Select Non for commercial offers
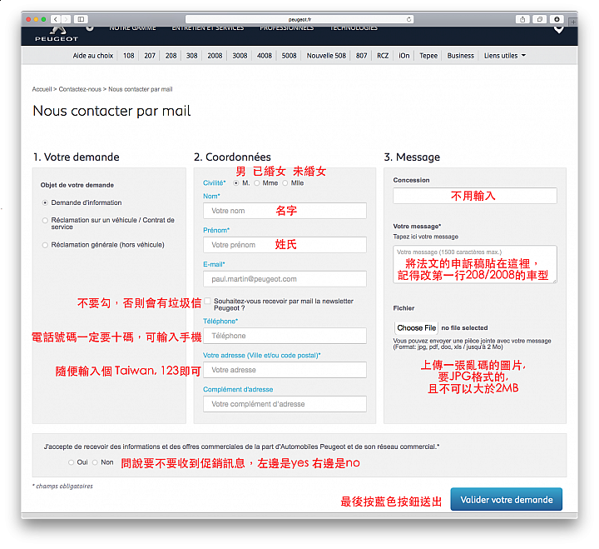This screenshot has width=599, height=549. [95, 462]
